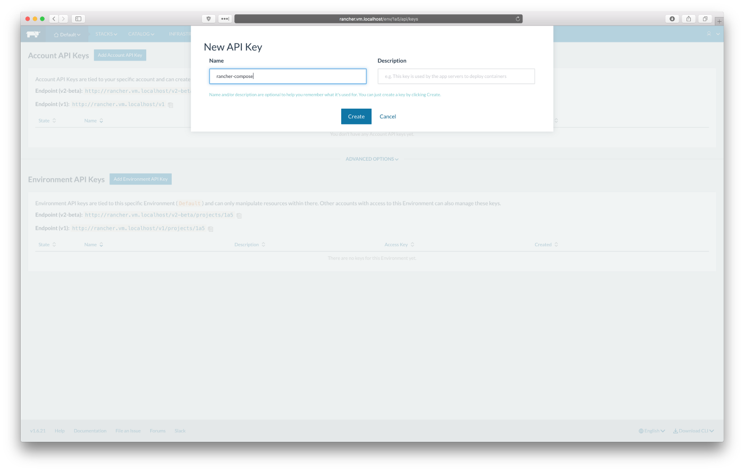Open the Forums footer link
The image size is (744, 471).
coord(158,431)
